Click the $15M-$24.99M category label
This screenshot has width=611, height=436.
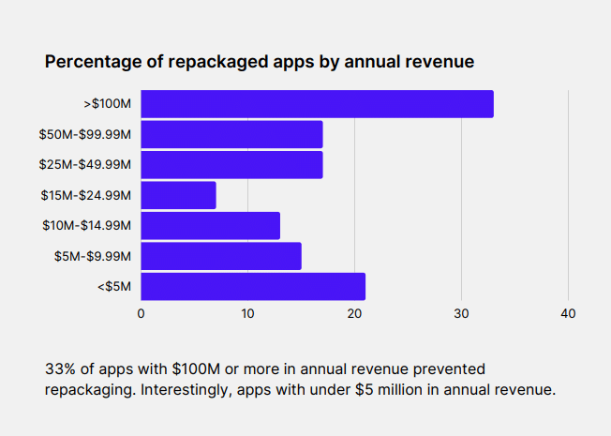pos(85,195)
